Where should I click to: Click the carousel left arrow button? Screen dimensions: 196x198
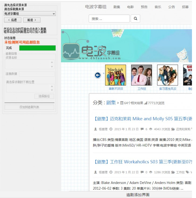98,75
